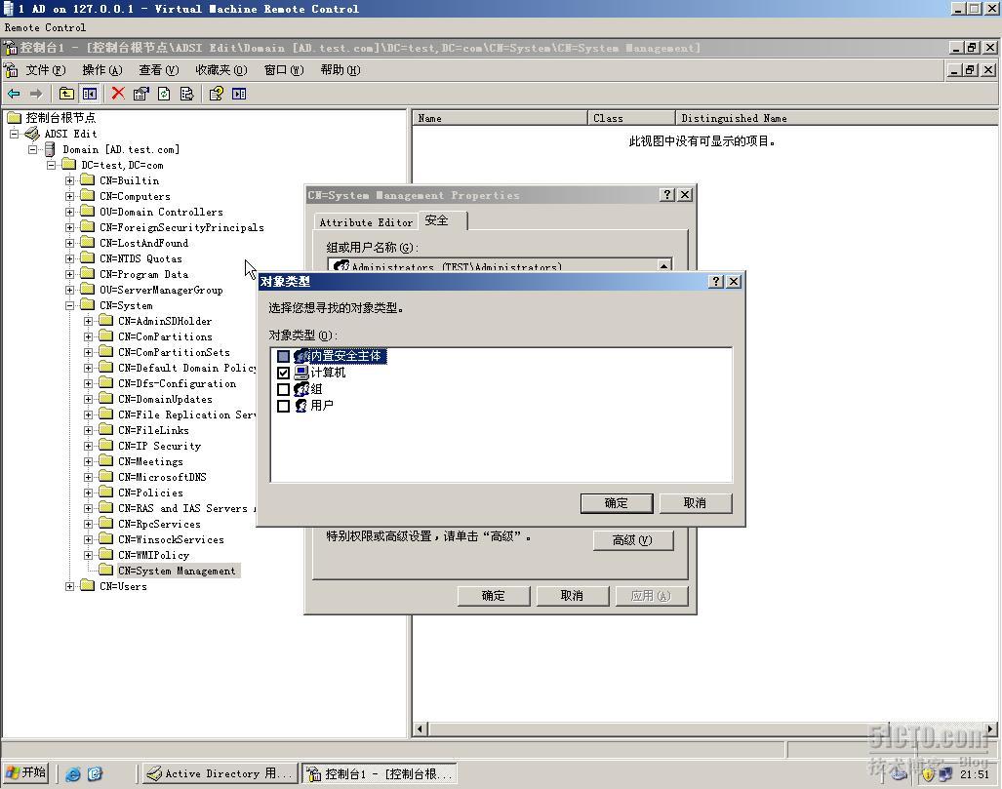Open the 窗口(W) menu
The image size is (1002, 789).
(284, 69)
